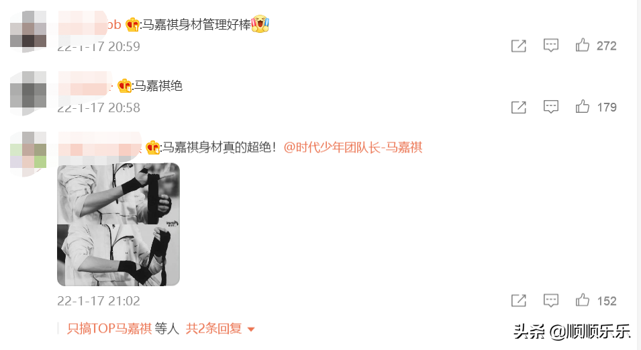This screenshot has width=641, height=350.
Task: Thumbs-up the comment with 152 likes
Action: [x=583, y=300]
